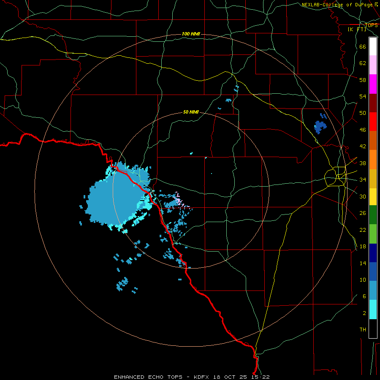The image size is (380, 380).
Task: Click the legend value "38"
Action: (363, 163)
